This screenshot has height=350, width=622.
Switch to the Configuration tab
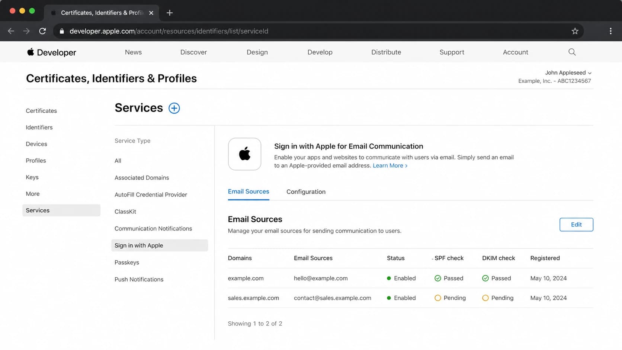[x=306, y=192]
